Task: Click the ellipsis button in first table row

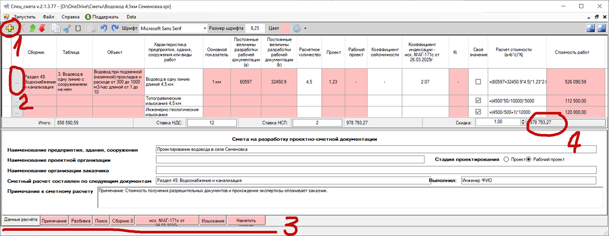Action: coord(17,82)
